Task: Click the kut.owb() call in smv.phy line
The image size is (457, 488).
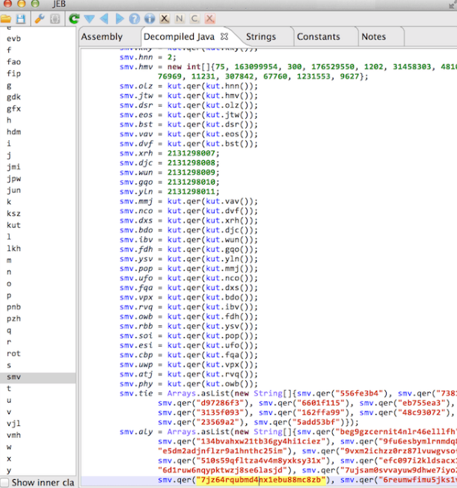Action: pos(230,383)
